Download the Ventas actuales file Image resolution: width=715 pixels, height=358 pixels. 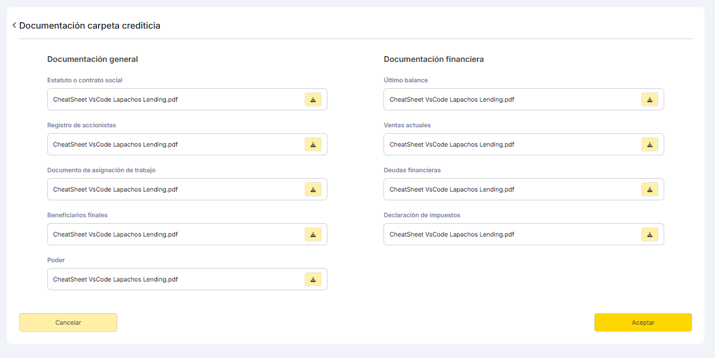(x=650, y=144)
